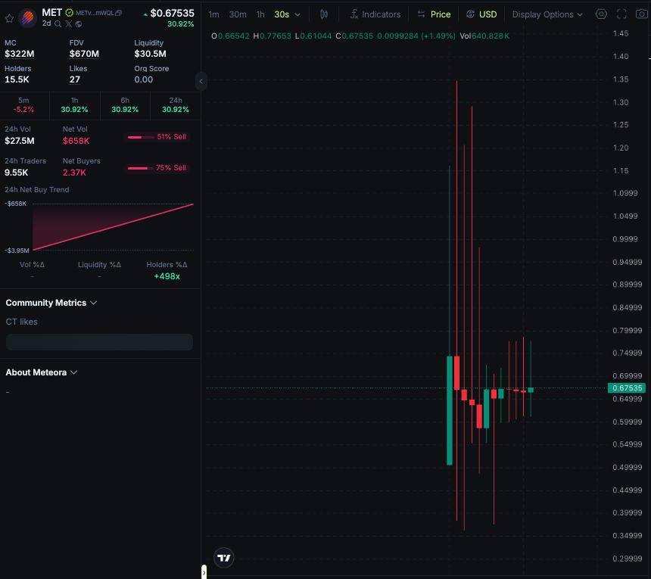
Task: Select the 1m chart interval
Action: 213,14
